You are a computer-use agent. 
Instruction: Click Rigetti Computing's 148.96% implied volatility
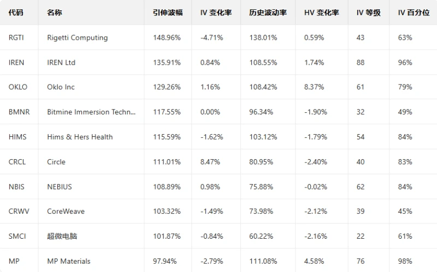(x=167, y=38)
